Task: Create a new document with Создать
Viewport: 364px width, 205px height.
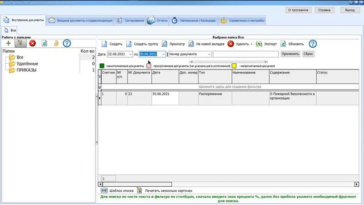Action: [x=112, y=44]
